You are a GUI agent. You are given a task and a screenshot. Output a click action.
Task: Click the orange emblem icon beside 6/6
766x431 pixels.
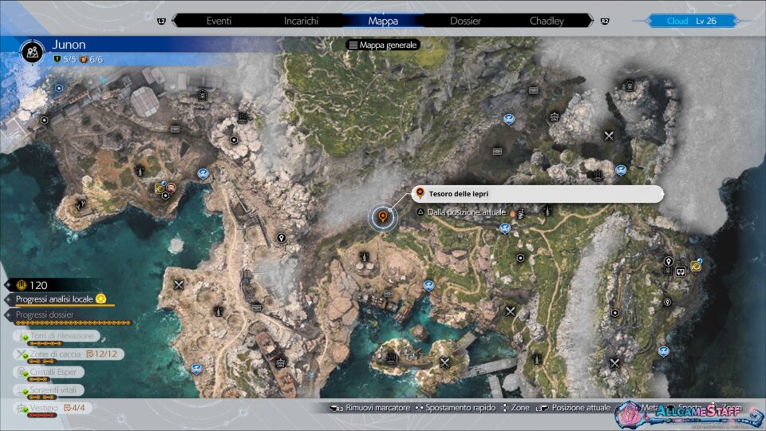84,60
